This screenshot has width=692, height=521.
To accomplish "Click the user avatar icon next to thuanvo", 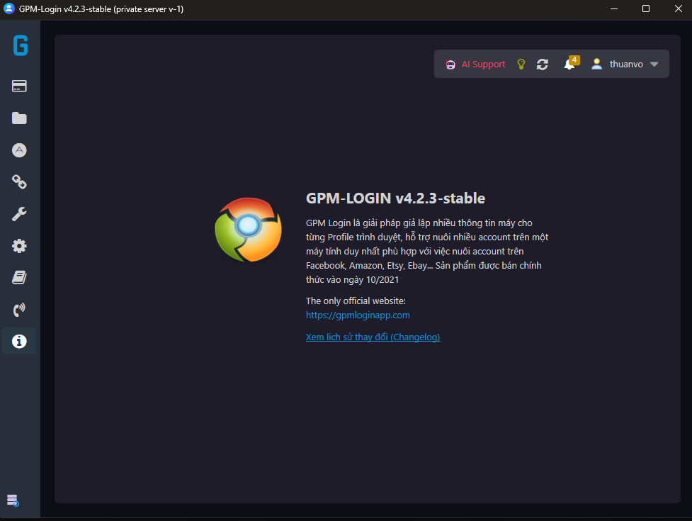I will coord(596,64).
